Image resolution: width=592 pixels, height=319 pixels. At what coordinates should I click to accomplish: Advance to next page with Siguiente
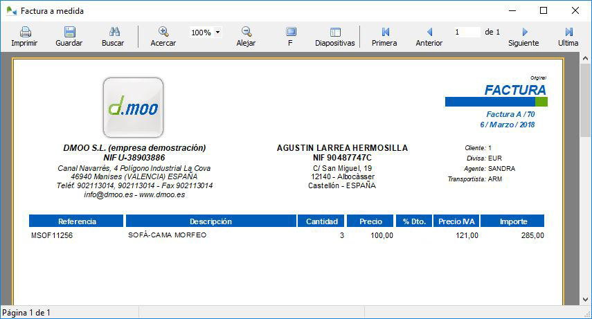click(x=524, y=32)
